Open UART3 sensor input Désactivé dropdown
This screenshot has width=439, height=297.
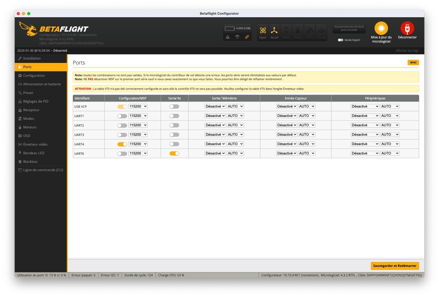pyautogui.click(x=286, y=135)
